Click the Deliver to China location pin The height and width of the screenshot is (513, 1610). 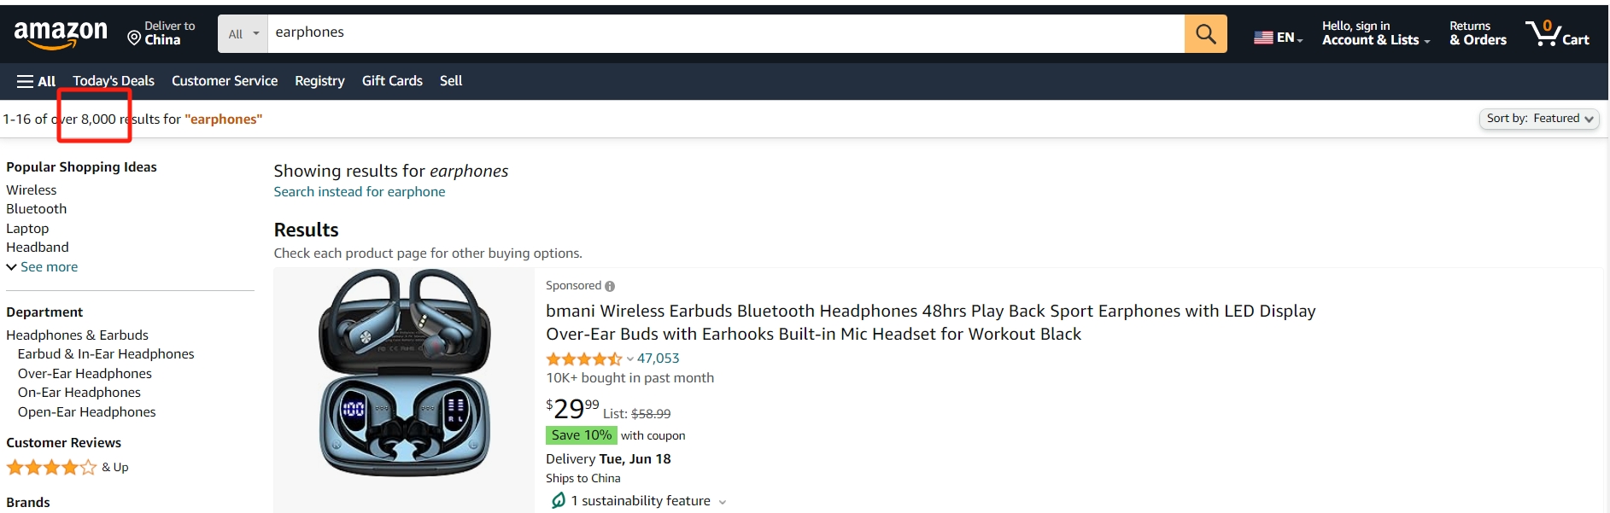click(134, 38)
